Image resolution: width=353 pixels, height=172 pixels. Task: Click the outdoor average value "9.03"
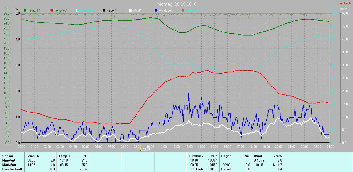pyautogui.click(x=52, y=169)
